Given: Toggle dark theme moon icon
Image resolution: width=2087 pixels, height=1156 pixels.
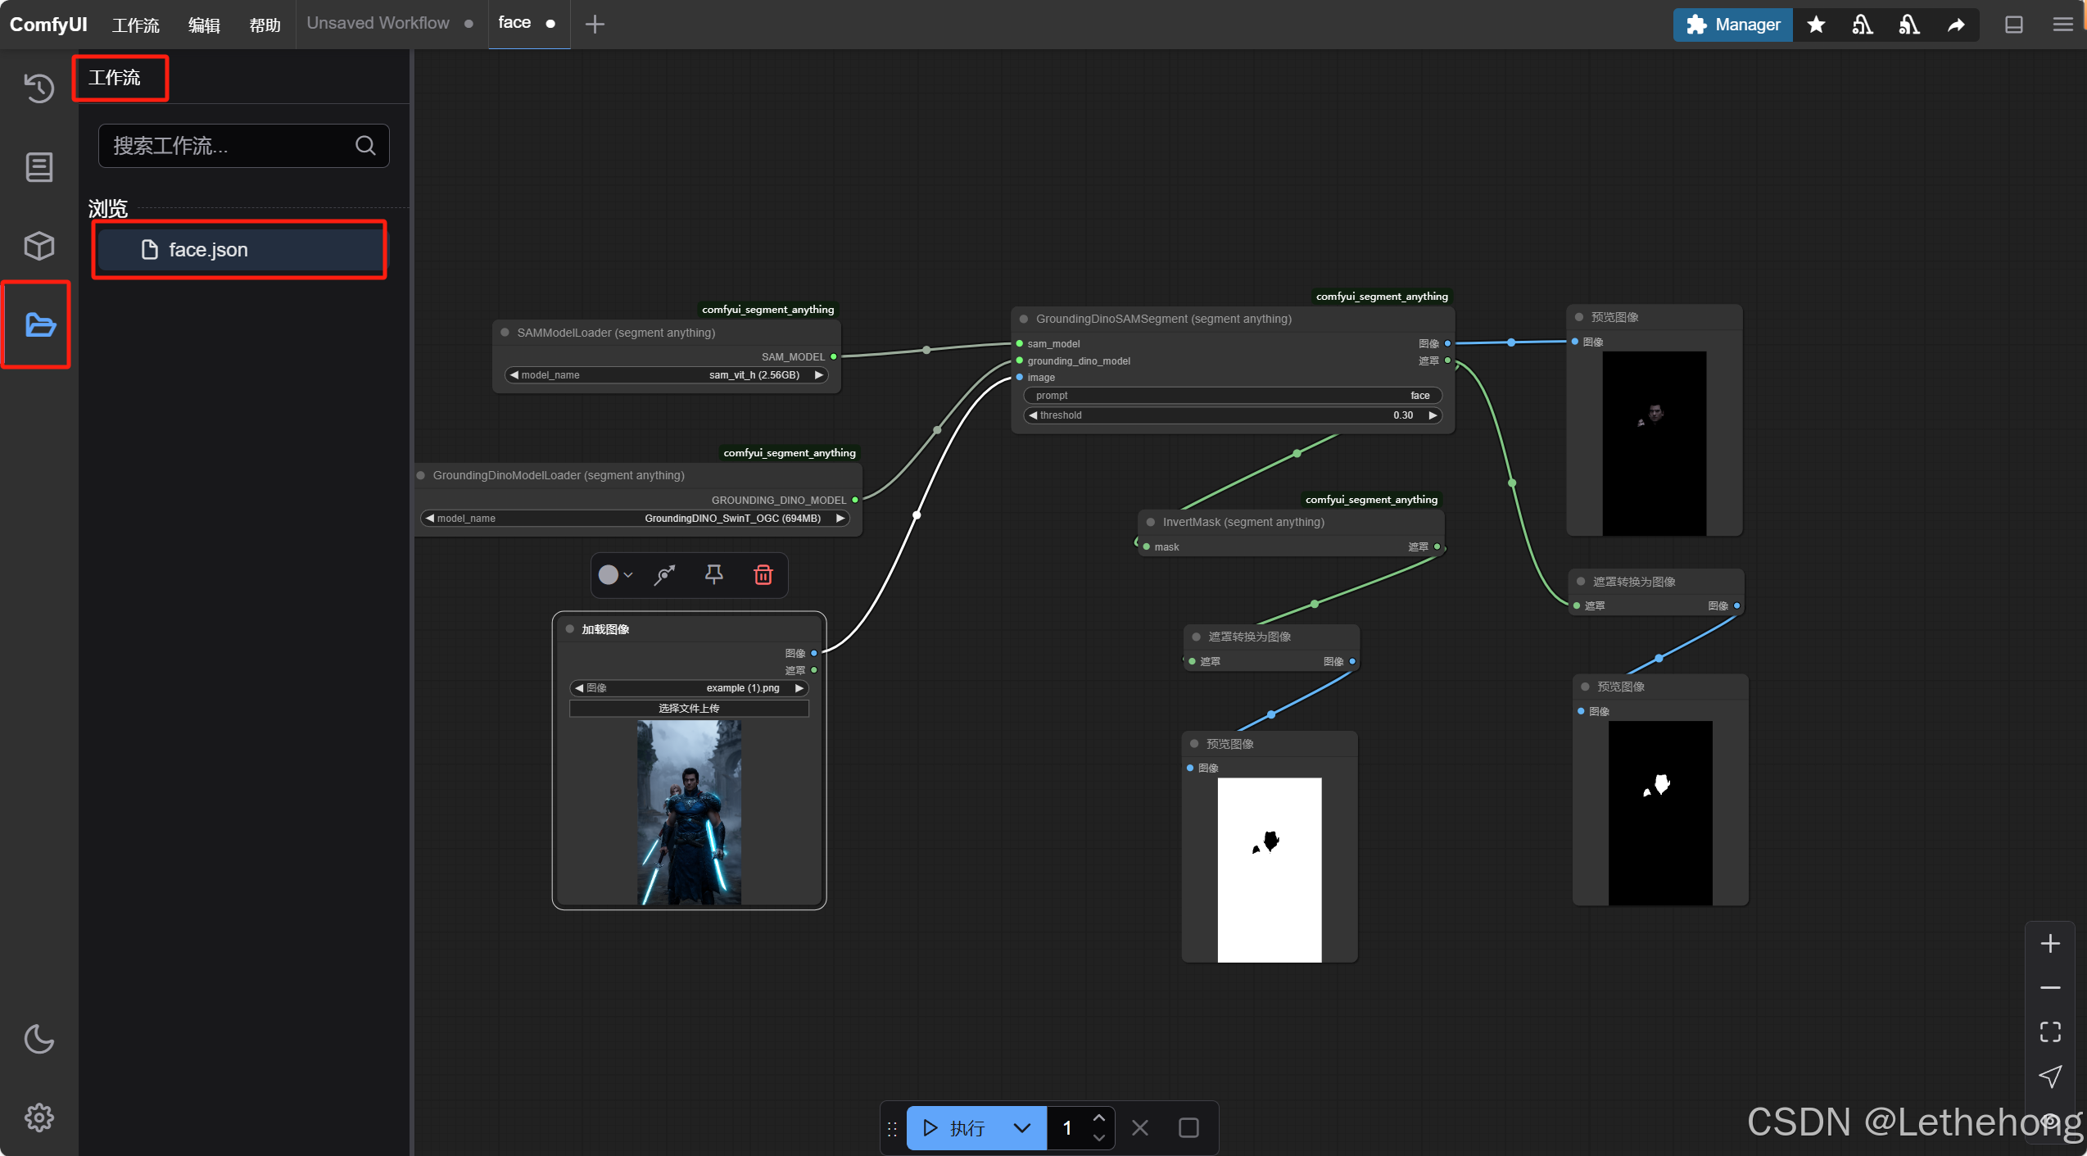Looking at the screenshot, I should 38,1039.
